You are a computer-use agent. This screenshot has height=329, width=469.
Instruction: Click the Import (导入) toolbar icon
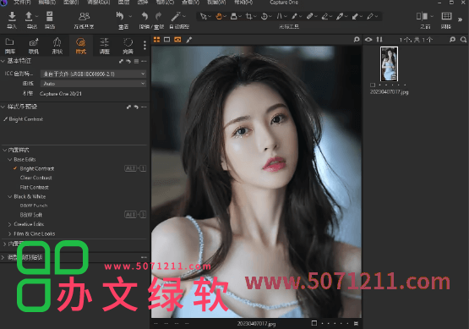click(x=12, y=16)
